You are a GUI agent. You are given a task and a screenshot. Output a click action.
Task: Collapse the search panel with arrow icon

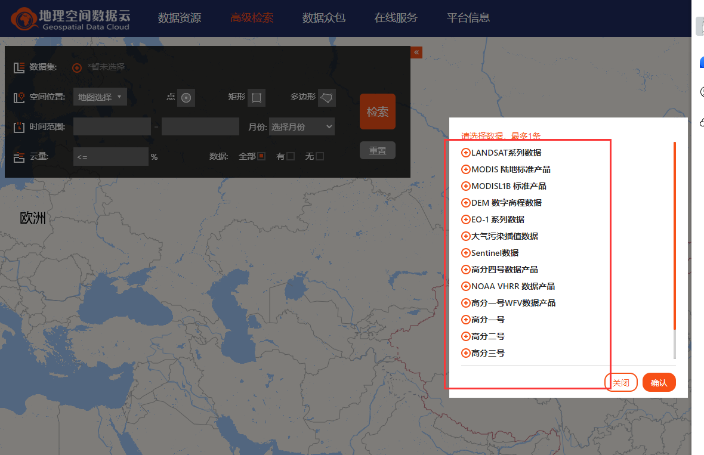click(x=416, y=52)
